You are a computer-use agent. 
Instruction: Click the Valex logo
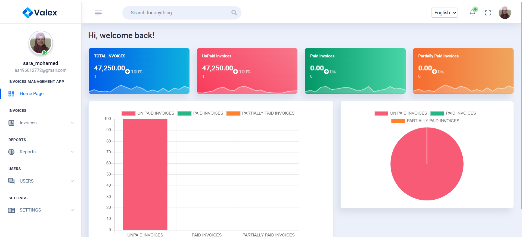[40, 12]
